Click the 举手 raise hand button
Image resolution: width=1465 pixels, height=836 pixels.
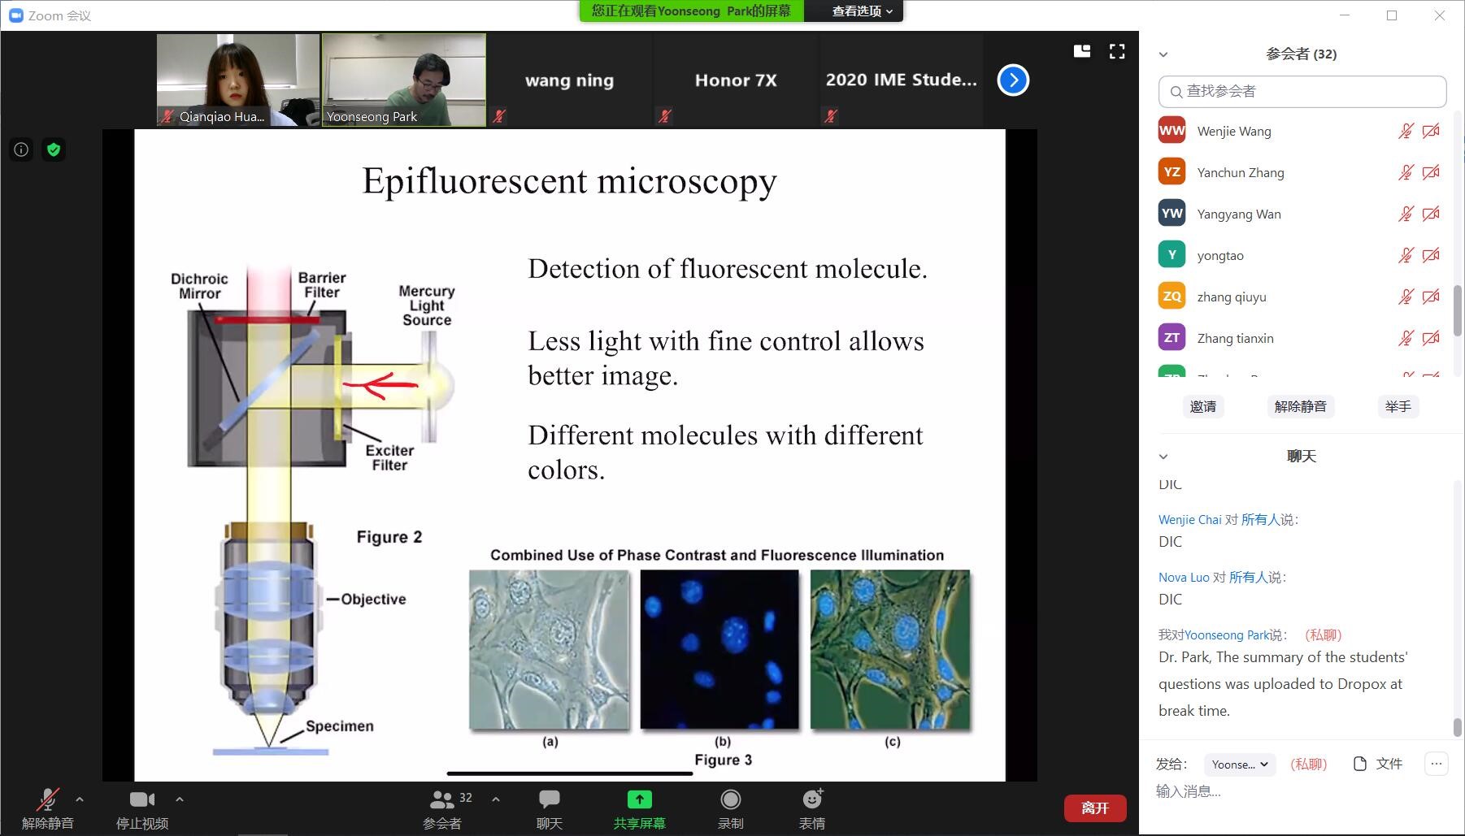coord(1398,406)
